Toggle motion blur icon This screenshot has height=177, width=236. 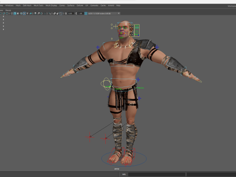pos(39,13)
